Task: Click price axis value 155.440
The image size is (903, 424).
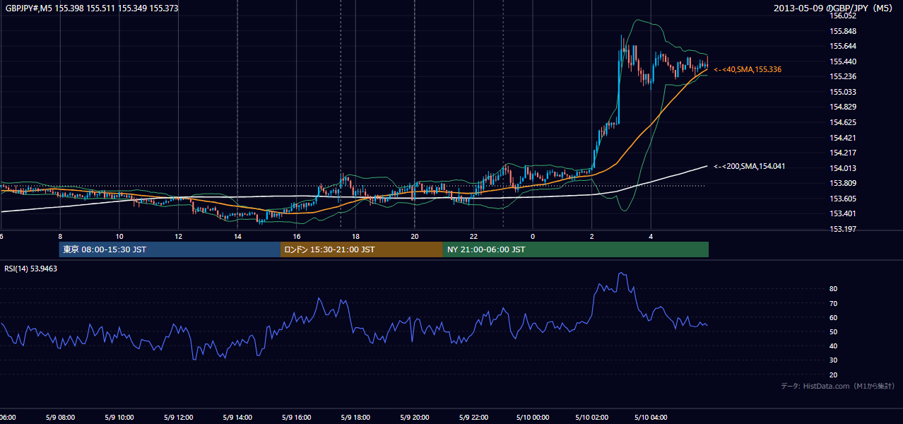Action: coord(844,61)
